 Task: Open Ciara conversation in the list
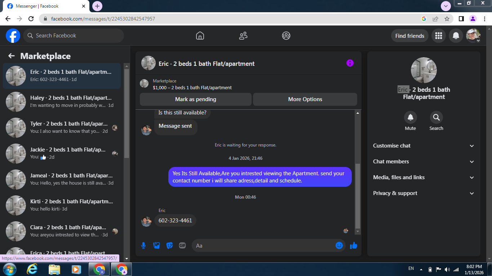pos(62,231)
